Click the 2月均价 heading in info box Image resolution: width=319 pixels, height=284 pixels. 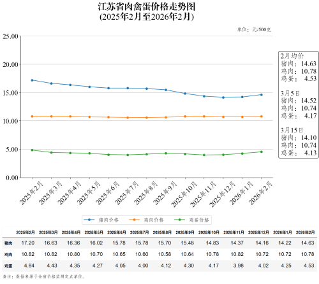tap(292, 56)
